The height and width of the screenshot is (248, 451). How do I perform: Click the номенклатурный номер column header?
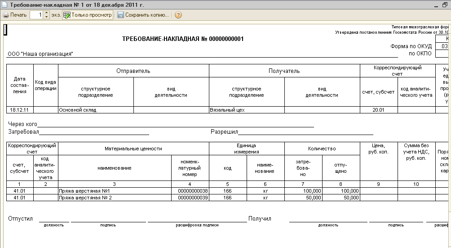[190, 168]
